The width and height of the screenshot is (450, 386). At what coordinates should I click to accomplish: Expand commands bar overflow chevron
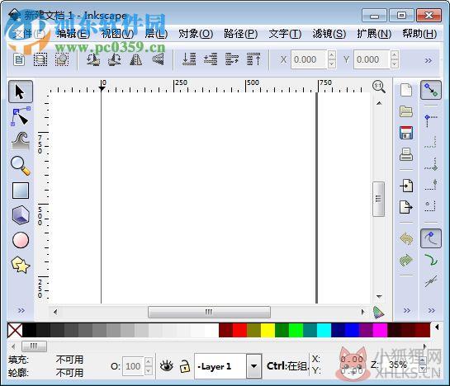[x=407, y=310]
